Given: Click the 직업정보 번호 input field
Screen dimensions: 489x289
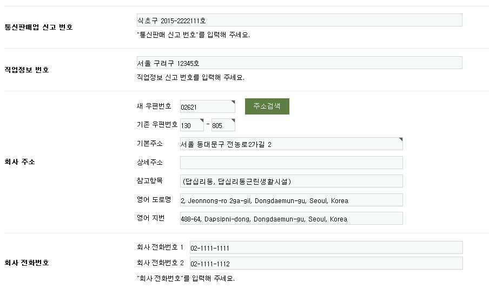Looking at the screenshot, I should click(x=299, y=63).
